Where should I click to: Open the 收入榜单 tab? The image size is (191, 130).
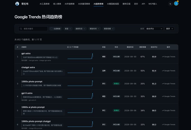pos(57,4)
